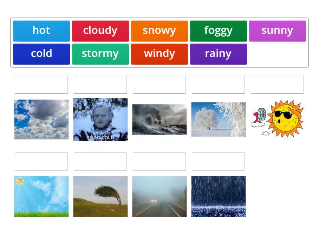319x239 pixels.
Task: Click the cloudy sky photo
Action: click(41, 119)
